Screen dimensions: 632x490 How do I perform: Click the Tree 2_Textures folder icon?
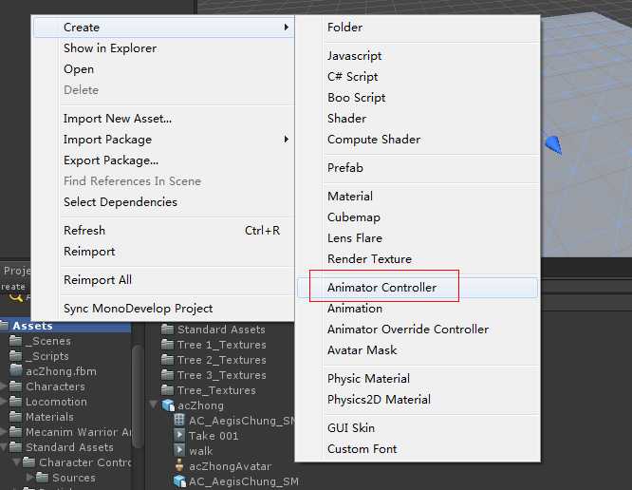tap(167, 359)
